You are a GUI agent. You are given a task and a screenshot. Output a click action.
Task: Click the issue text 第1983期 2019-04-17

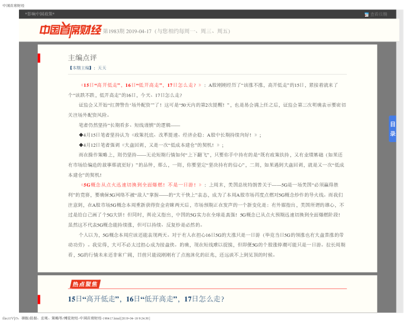pyautogui.click(x=127, y=32)
